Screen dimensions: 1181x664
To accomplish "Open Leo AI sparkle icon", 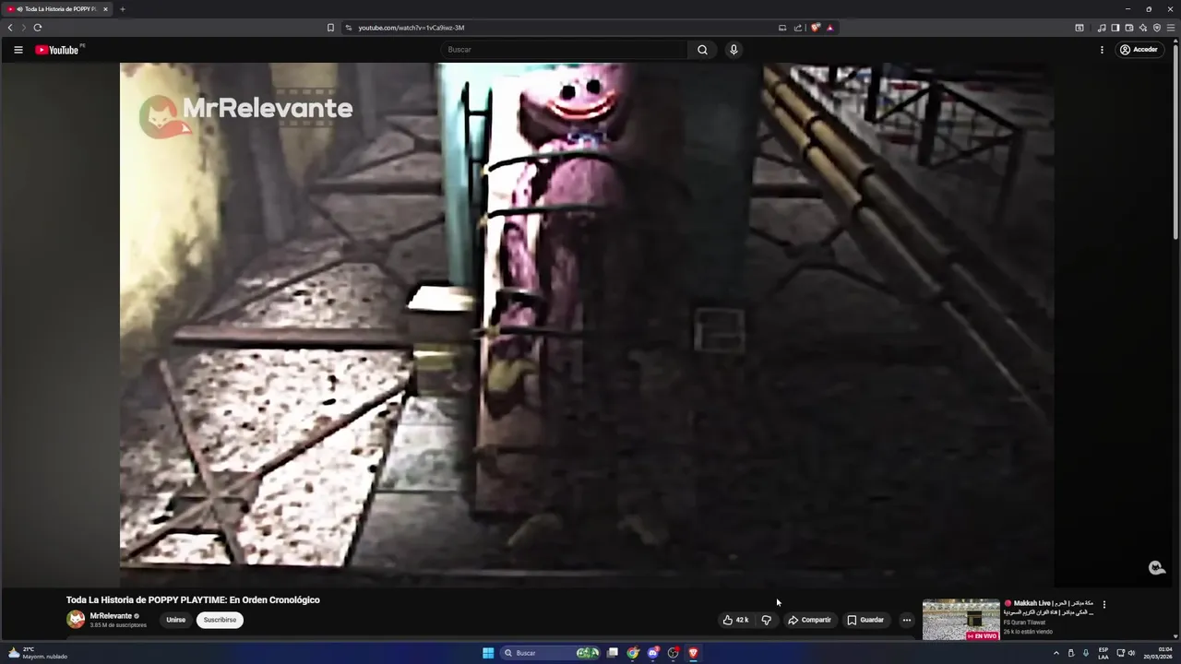I will click(1143, 28).
